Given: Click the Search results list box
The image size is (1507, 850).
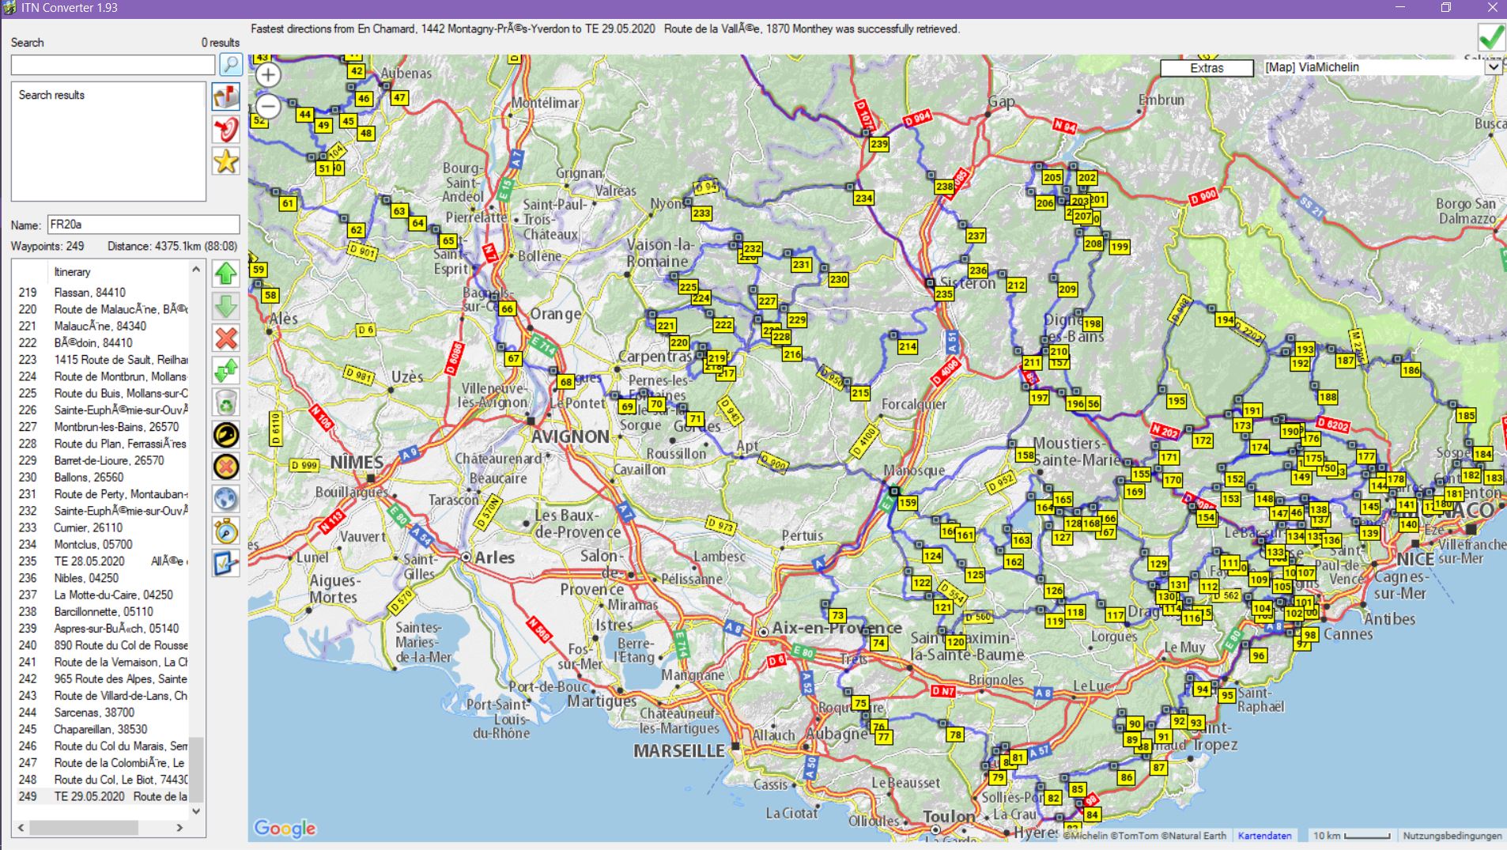Looking at the screenshot, I should (108, 142).
